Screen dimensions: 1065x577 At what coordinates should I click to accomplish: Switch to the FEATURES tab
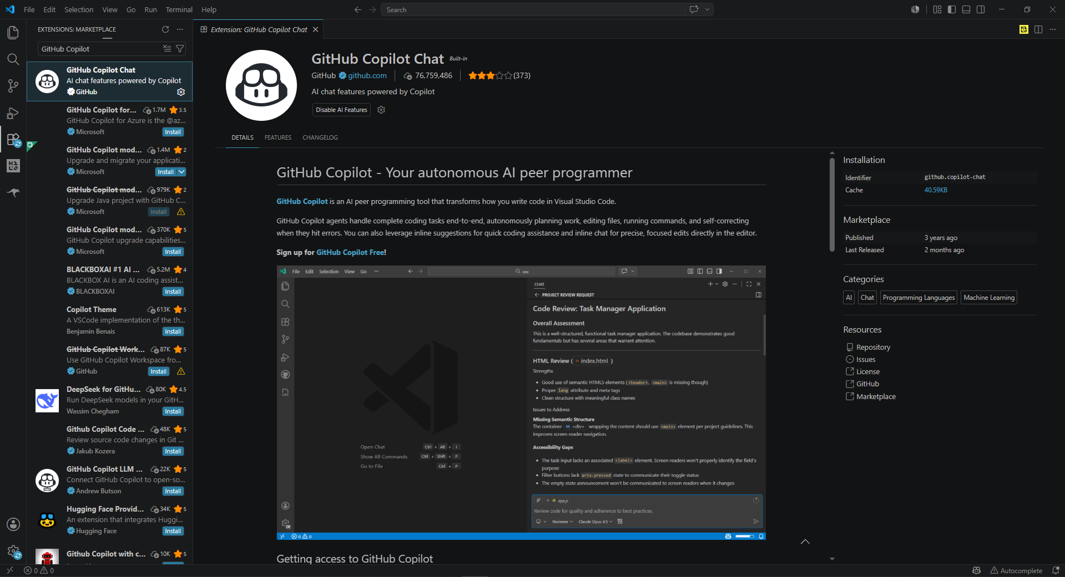click(x=278, y=137)
